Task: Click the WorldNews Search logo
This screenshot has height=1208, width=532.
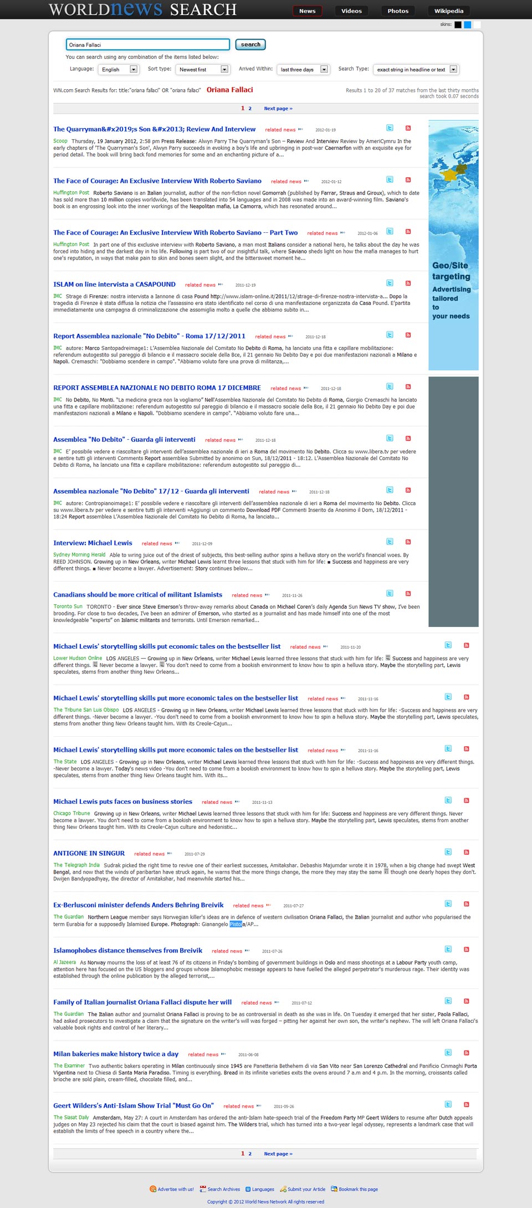Action: (x=142, y=9)
